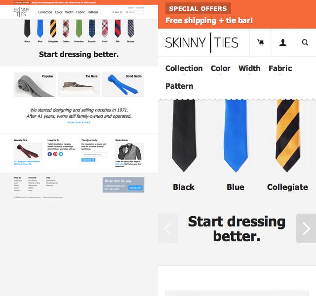Expand the Collection menu in mobile navigation
Image resolution: width=316 pixels, height=296 pixels.
(x=184, y=69)
